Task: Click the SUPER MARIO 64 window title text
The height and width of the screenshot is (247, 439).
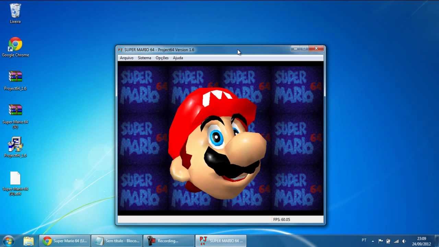Action: tap(159, 50)
